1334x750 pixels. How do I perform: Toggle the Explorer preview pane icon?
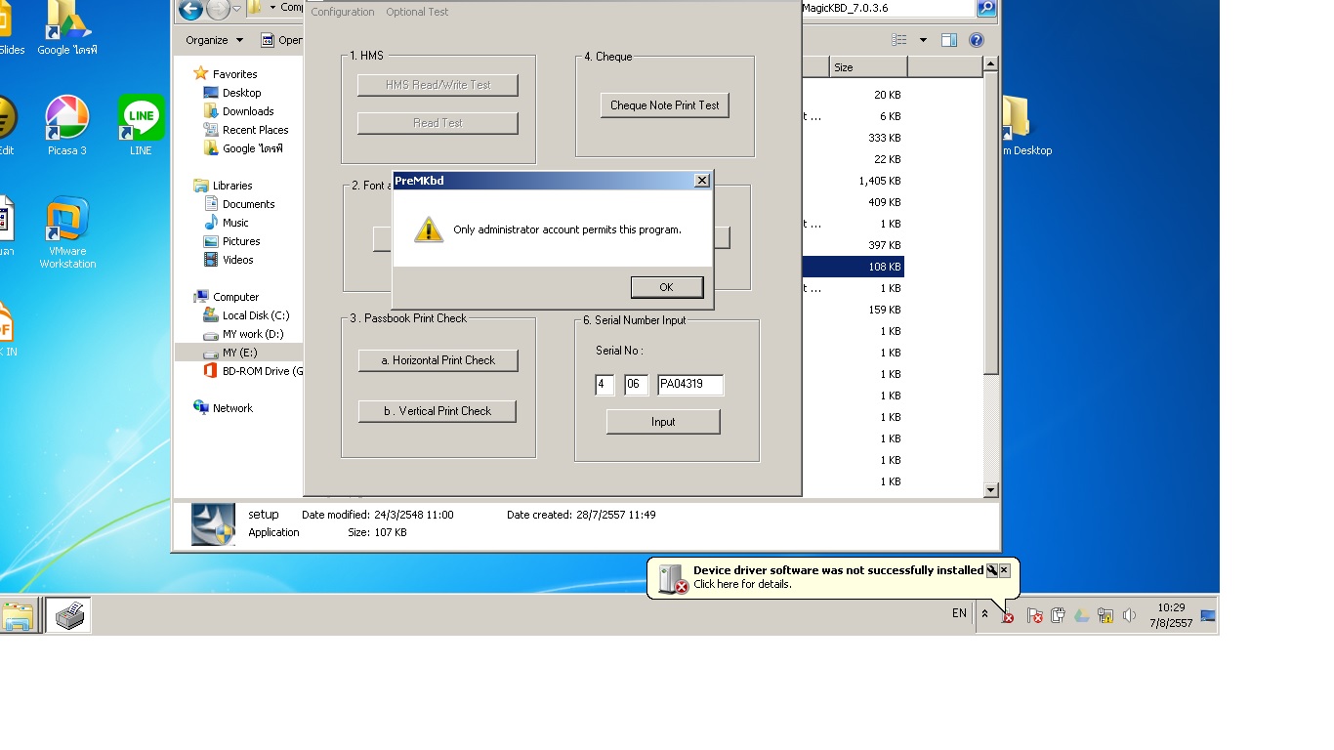point(948,40)
